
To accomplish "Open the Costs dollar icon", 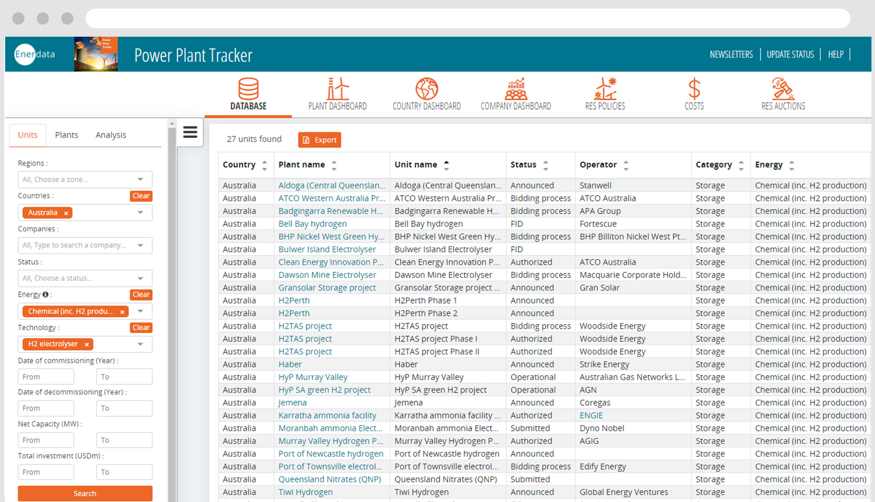I will coord(694,89).
